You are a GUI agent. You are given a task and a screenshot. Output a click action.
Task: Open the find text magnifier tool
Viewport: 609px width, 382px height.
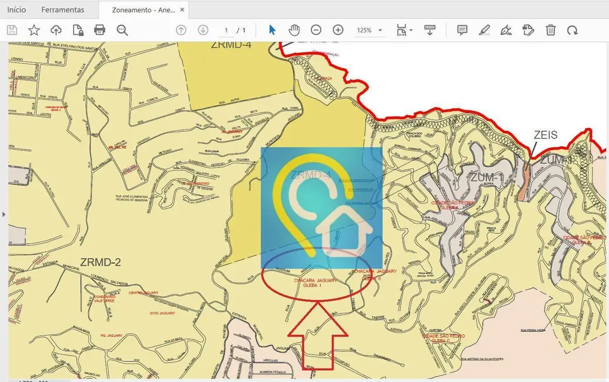point(122,30)
